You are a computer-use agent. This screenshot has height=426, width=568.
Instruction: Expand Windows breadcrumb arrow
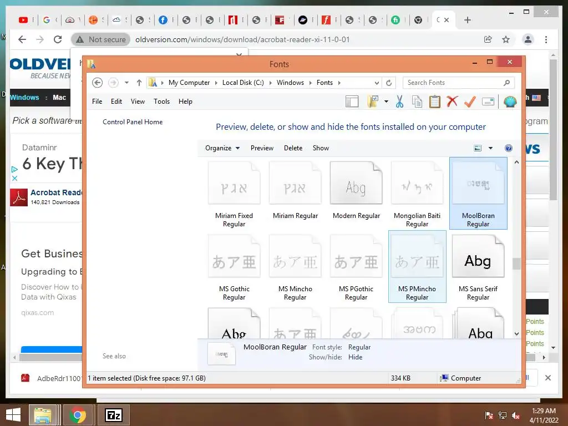[x=310, y=83]
